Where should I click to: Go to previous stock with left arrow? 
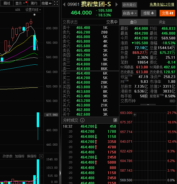64,5
